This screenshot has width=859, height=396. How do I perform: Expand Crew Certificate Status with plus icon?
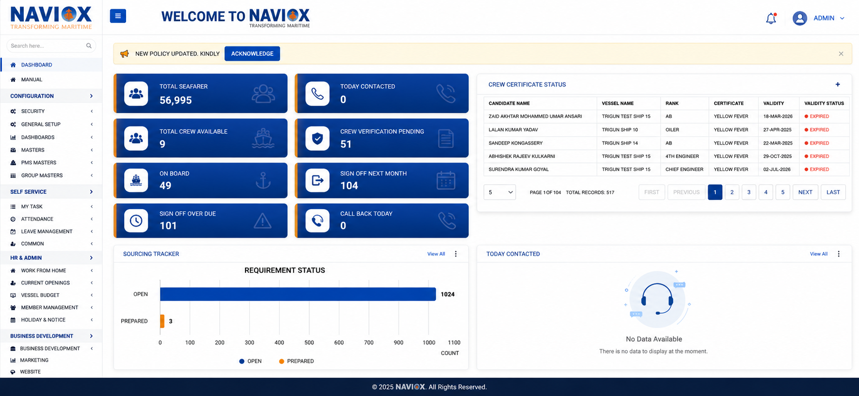838,85
